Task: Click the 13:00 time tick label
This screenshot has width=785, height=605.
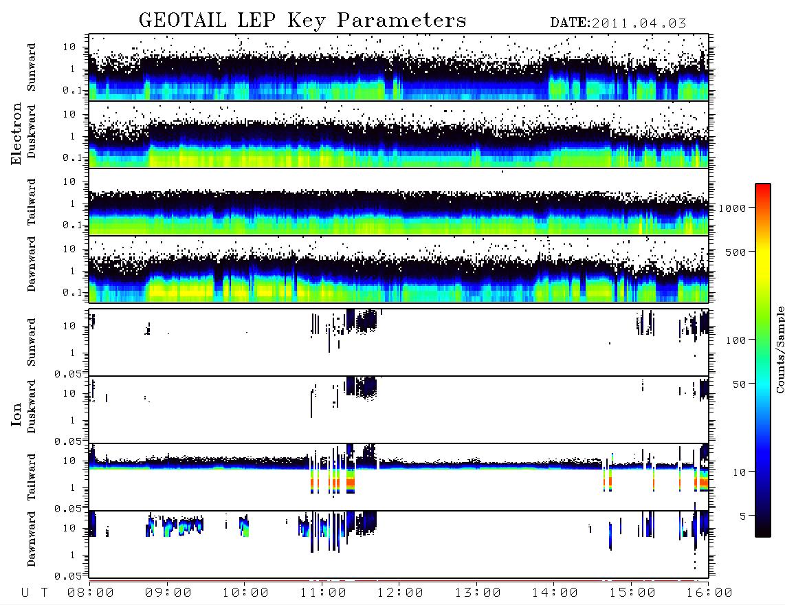Action: [478, 593]
